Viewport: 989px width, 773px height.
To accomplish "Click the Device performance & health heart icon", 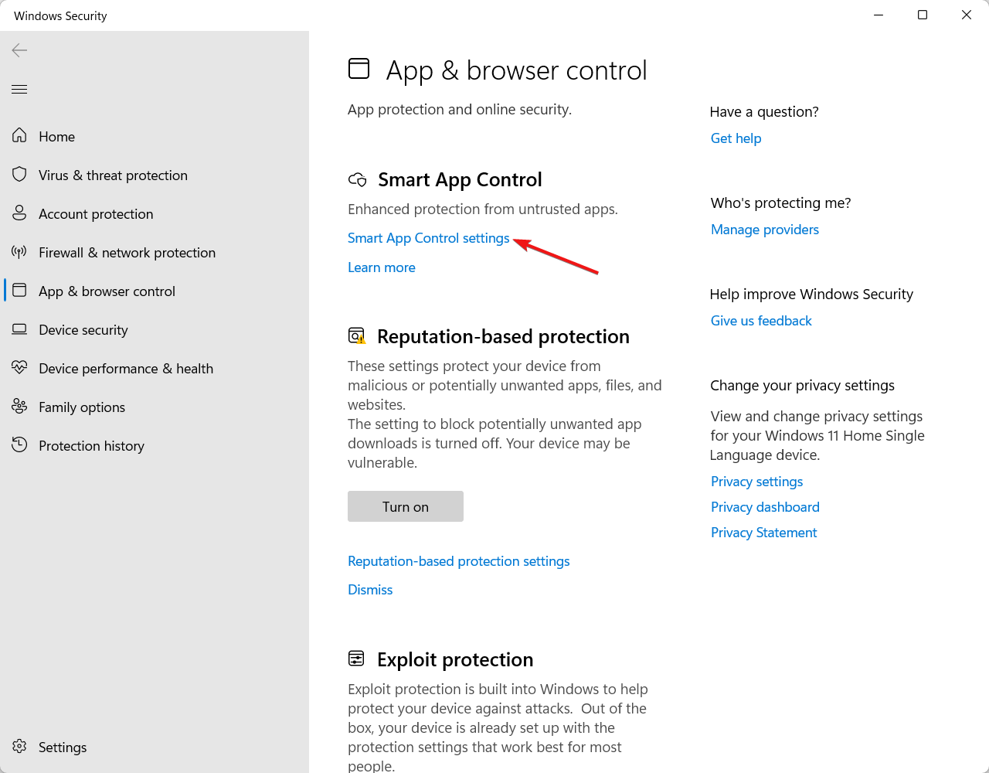I will point(19,368).
